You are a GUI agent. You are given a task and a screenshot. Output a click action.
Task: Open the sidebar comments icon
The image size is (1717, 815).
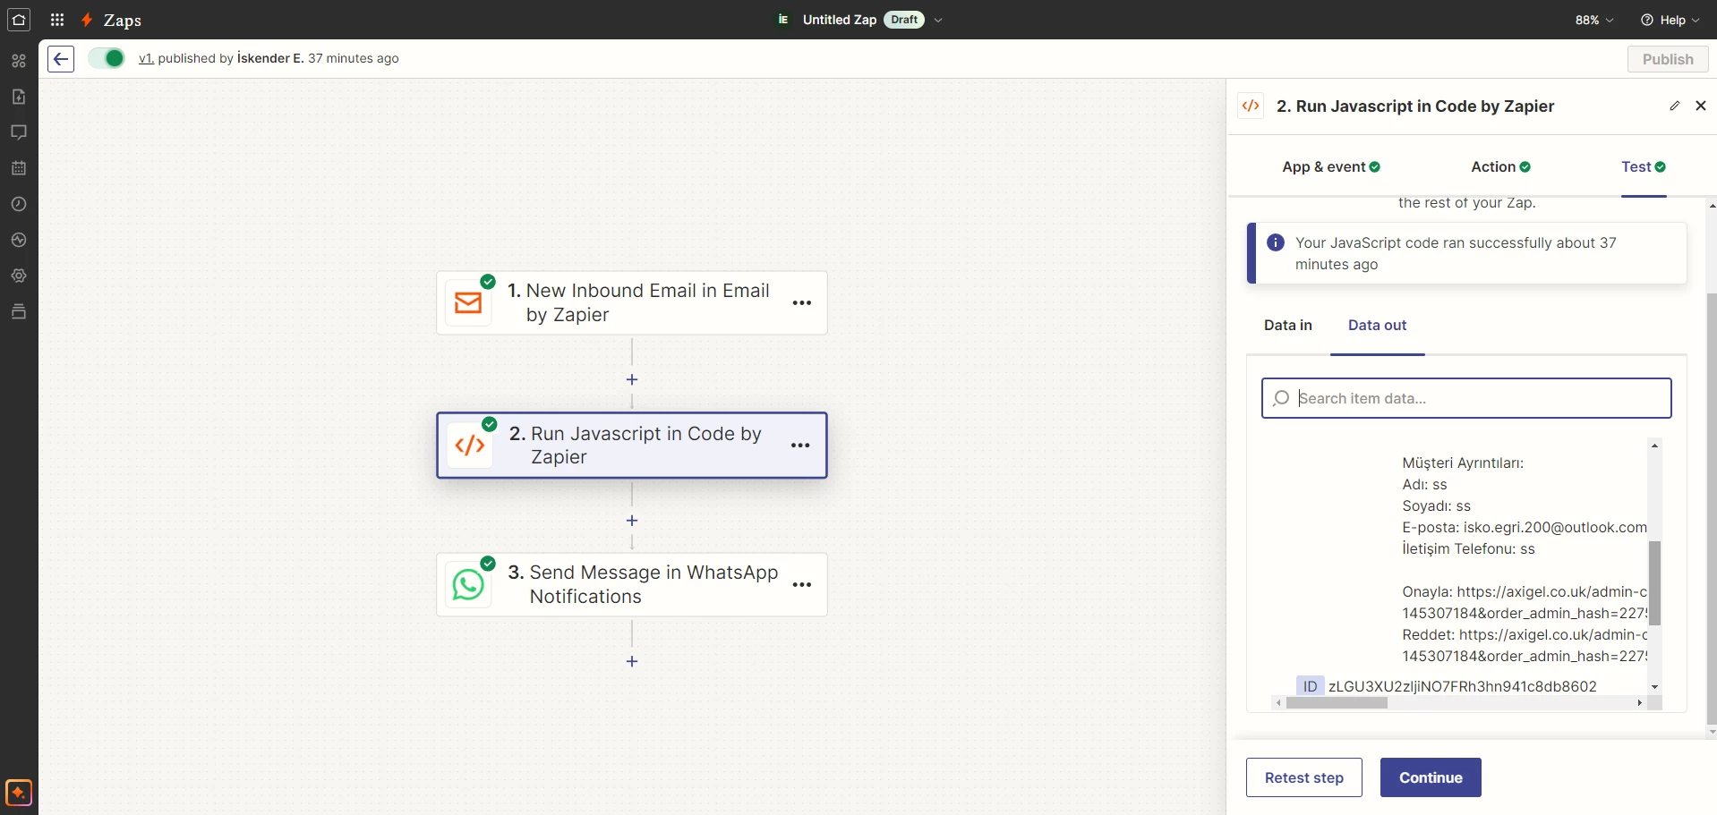(x=19, y=132)
